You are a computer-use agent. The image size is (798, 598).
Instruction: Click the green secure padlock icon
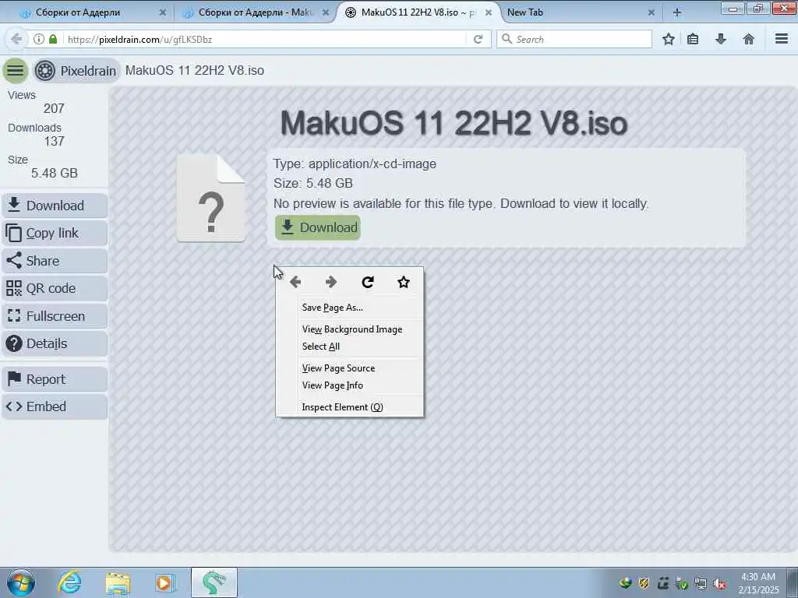pos(53,39)
